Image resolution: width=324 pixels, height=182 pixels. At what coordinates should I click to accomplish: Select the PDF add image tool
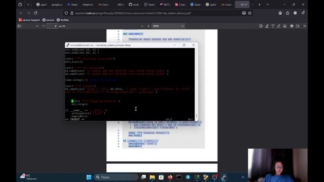[285, 26]
